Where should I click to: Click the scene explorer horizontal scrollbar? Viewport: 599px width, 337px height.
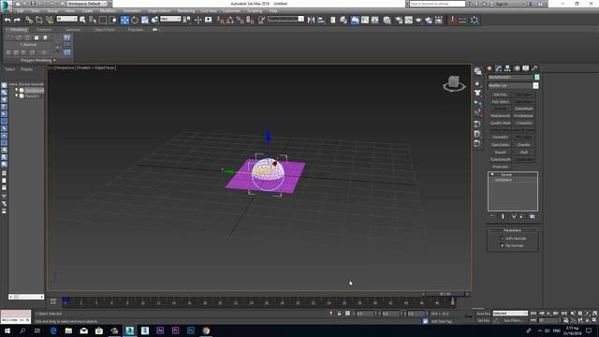coord(26,297)
